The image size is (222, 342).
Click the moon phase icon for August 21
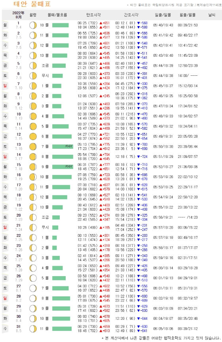(33, 227)
